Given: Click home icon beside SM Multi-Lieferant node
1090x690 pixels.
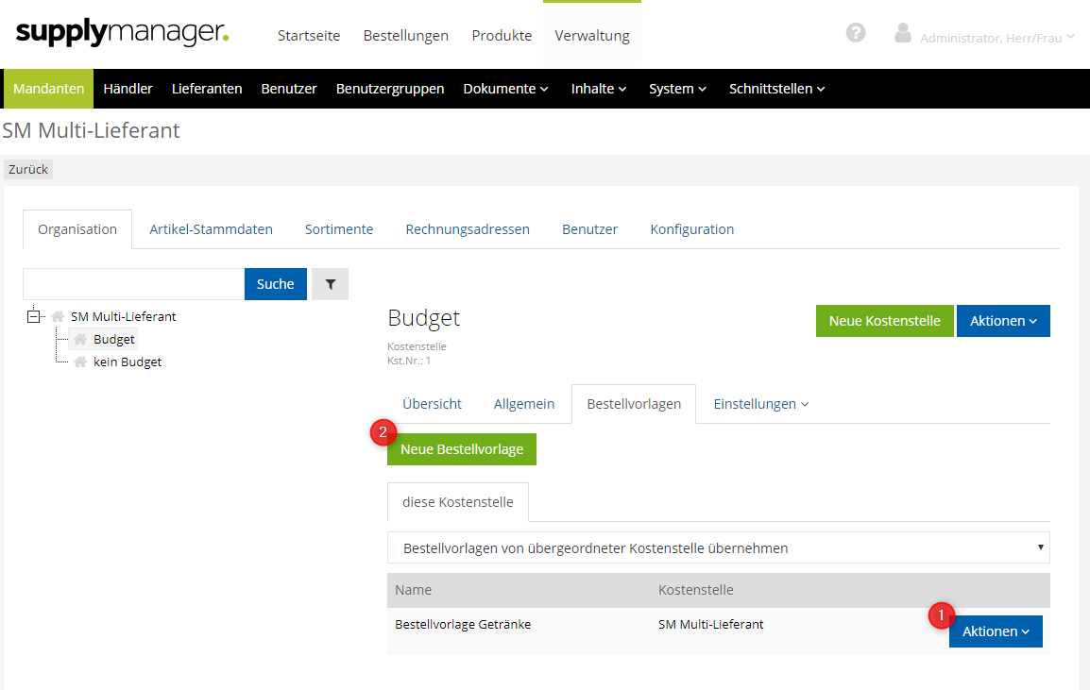Looking at the screenshot, I should 59,317.
